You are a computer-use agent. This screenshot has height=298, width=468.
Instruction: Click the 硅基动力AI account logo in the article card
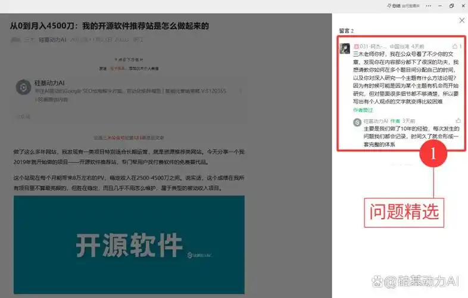(x=23, y=87)
